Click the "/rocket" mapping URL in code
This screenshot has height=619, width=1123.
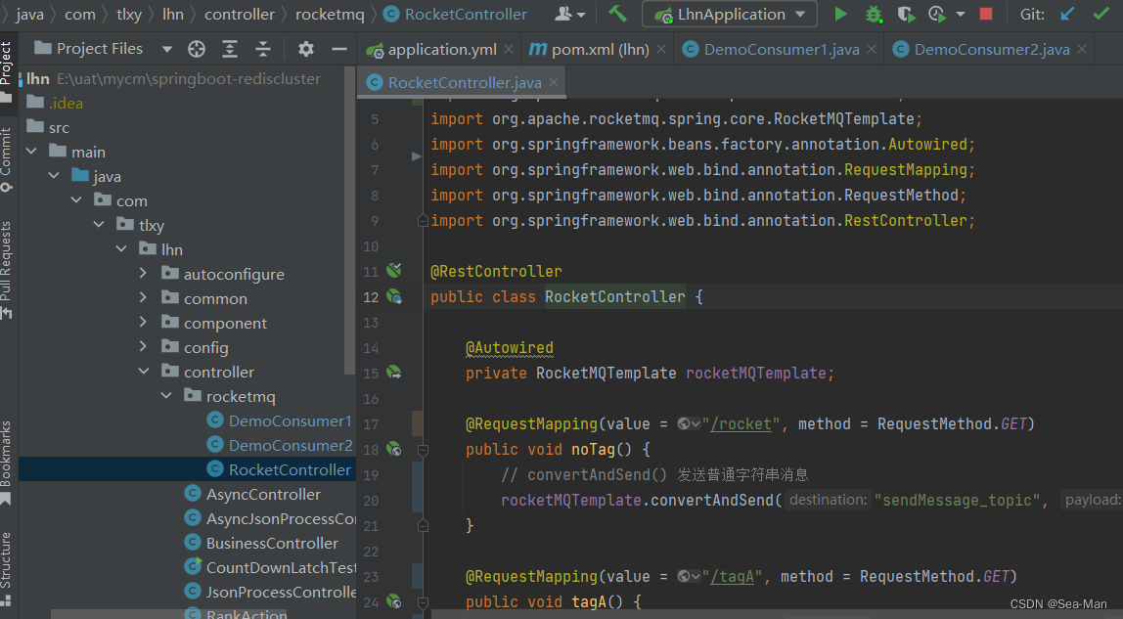click(741, 423)
